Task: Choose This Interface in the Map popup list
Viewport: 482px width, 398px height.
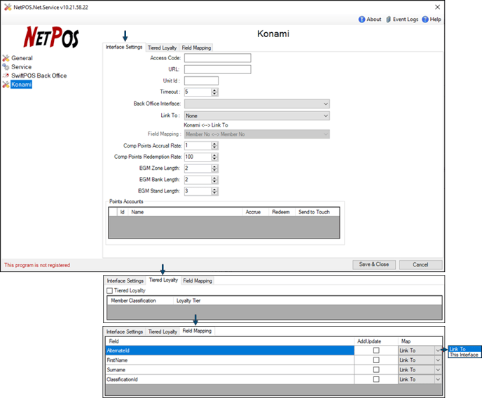Action: point(464,355)
